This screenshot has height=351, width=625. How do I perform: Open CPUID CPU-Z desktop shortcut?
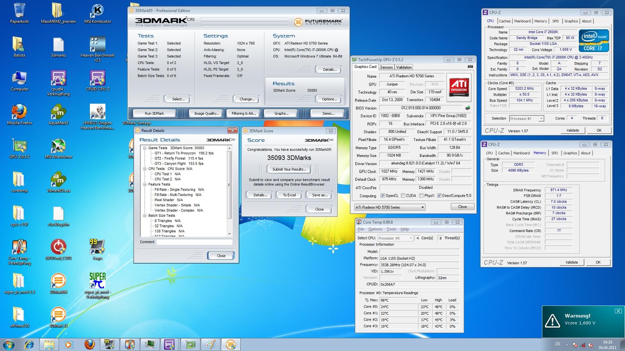[x=97, y=81]
